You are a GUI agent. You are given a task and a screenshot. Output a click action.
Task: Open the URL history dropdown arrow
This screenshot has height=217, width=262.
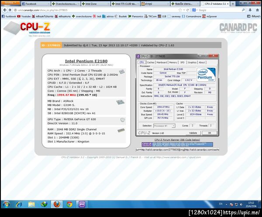(x=184, y=10)
